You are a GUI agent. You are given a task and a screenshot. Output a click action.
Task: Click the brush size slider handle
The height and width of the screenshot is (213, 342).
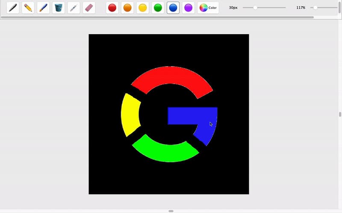click(255, 8)
